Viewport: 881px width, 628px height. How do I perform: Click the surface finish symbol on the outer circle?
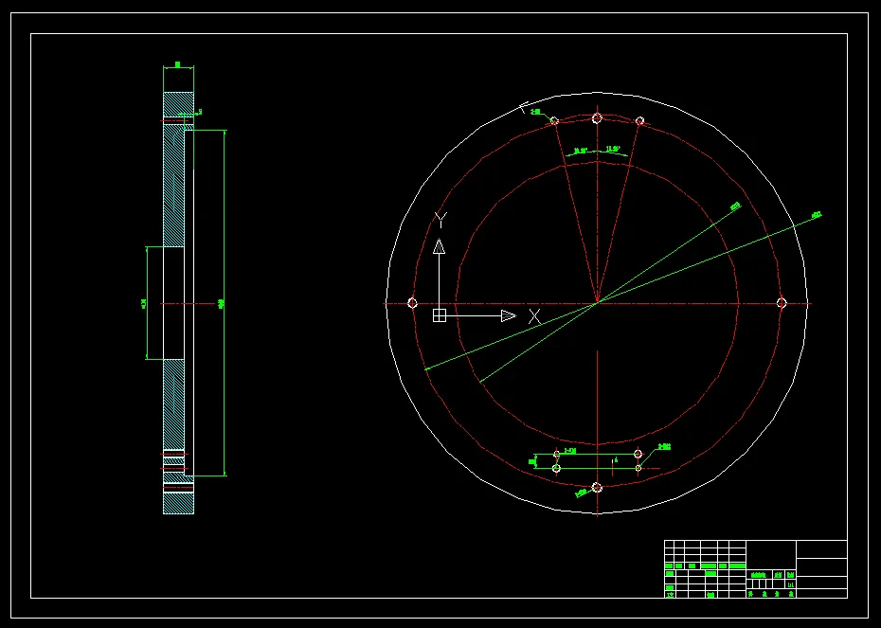(x=524, y=107)
